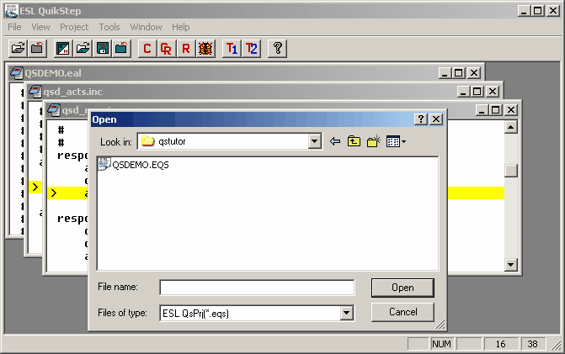Image resolution: width=565 pixels, height=354 pixels.
Task: Click the T1 toolbar icon
Action: 232,49
